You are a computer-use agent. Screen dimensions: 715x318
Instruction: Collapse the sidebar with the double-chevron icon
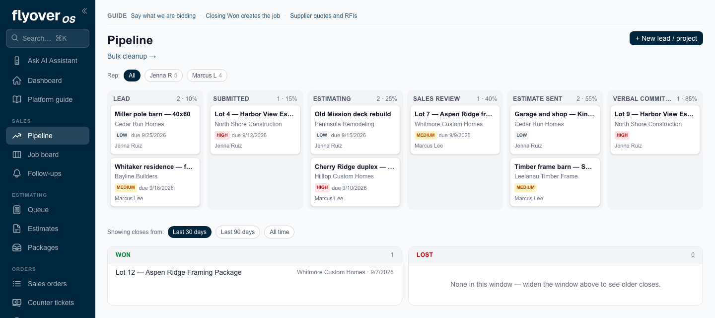coord(84,10)
